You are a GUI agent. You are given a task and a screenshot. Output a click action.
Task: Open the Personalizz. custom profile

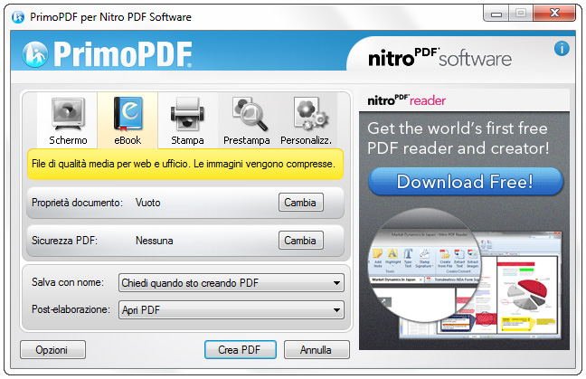[x=307, y=120]
